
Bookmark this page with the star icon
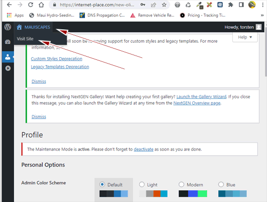point(164,5)
